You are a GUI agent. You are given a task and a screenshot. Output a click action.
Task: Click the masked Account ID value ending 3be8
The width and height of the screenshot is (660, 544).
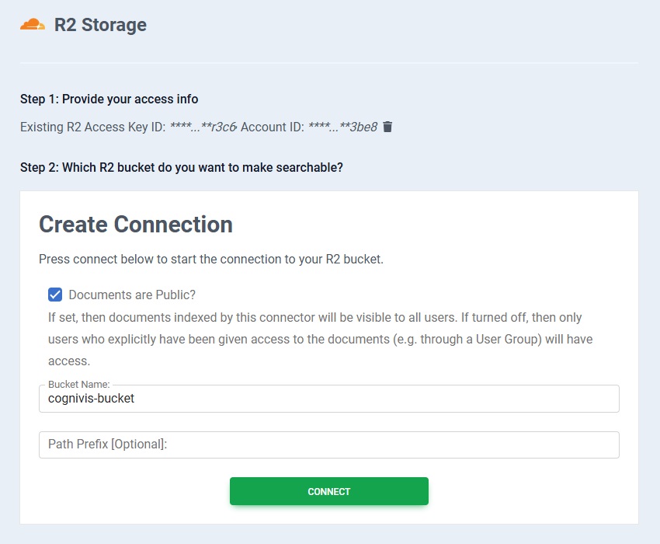[x=342, y=127]
